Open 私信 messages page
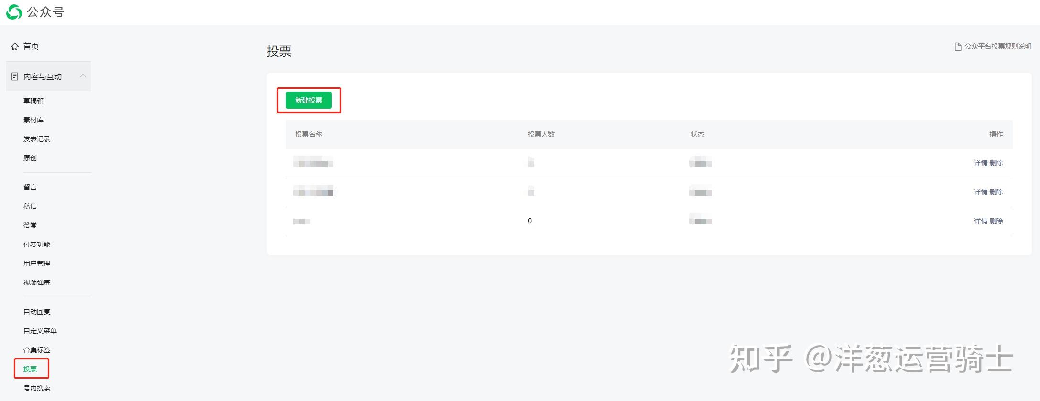The height and width of the screenshot is (401, 1040). coord(30,206)
